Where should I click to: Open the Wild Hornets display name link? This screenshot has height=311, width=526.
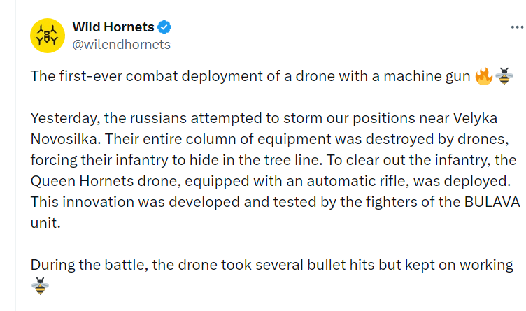(x=113, y=27)
